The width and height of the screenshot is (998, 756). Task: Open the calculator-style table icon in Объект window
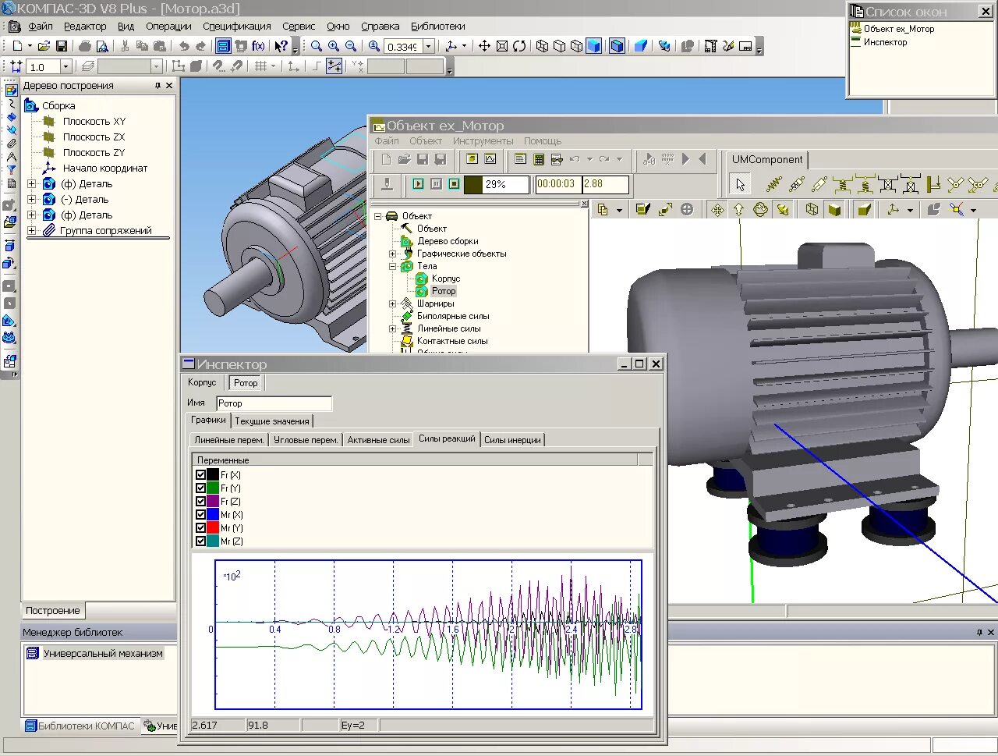click(x=539, y=159)
